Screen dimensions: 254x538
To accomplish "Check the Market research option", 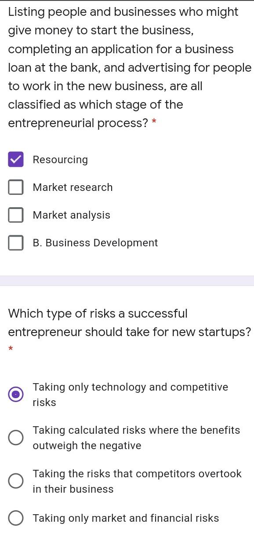I will (x=15, y=187).
